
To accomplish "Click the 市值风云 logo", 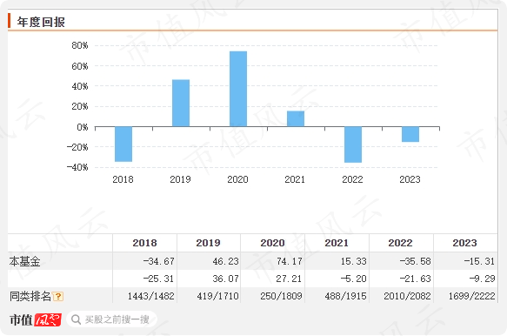I will tap(36, 319).
